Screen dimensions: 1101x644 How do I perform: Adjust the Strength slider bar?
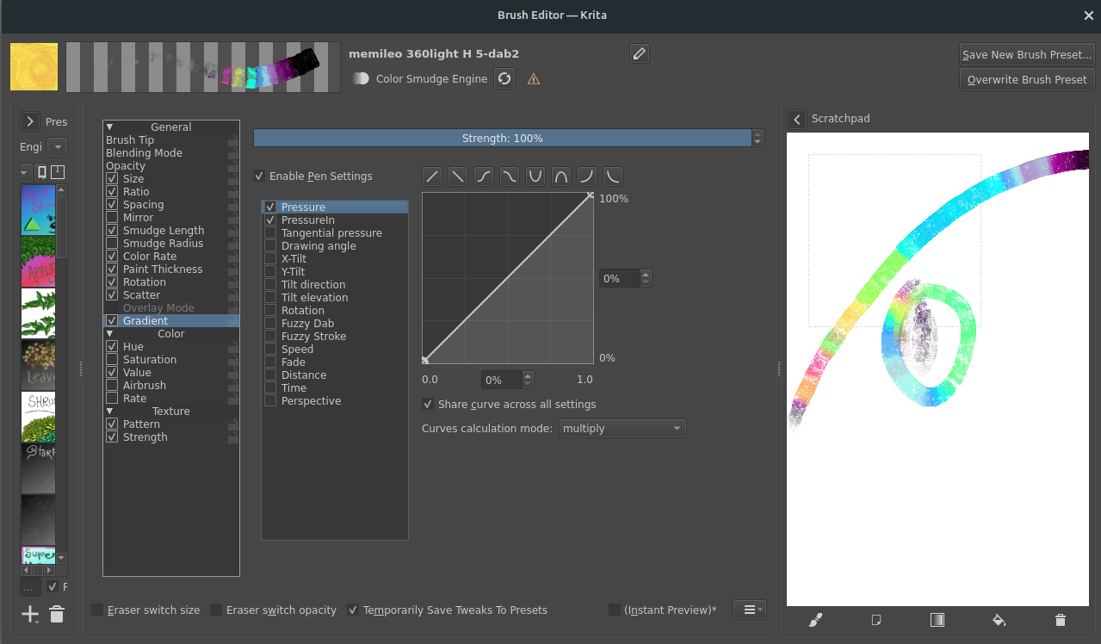502,138
